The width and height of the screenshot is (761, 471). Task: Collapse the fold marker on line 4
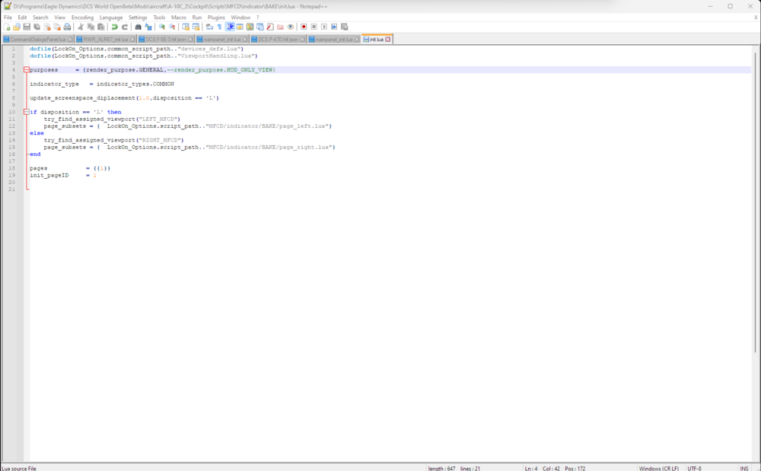pyautogui.click(x=26, y=70)
